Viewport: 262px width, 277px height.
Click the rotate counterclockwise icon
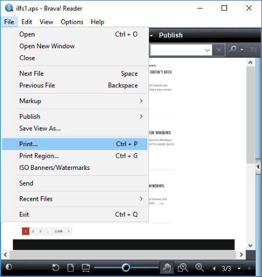55,268
